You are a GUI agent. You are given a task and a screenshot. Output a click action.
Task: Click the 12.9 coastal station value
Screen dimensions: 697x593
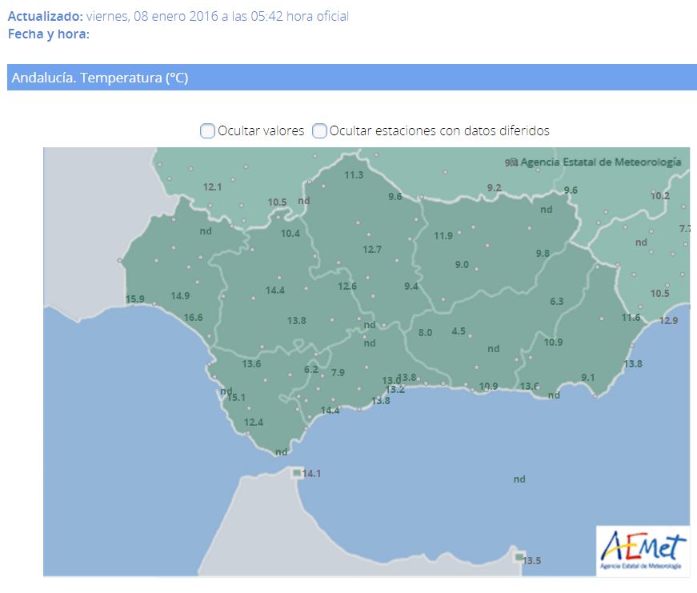coord(668,321)
